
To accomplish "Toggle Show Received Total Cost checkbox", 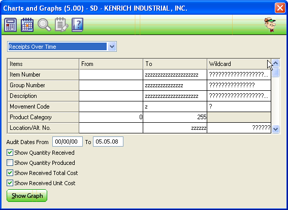I will click(x=10, y=173).
